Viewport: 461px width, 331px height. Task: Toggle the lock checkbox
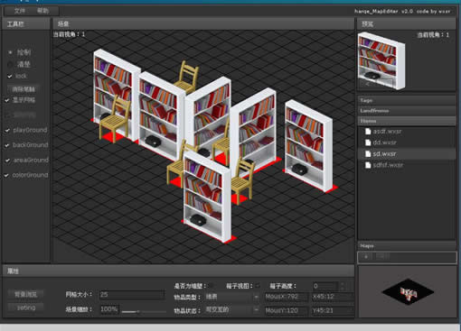click(x=10, y=77)
